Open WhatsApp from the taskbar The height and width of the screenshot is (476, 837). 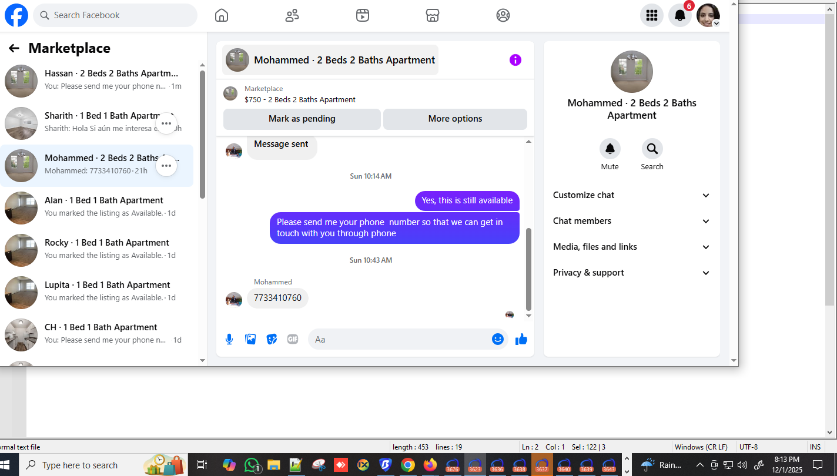(x=253, y=465)
